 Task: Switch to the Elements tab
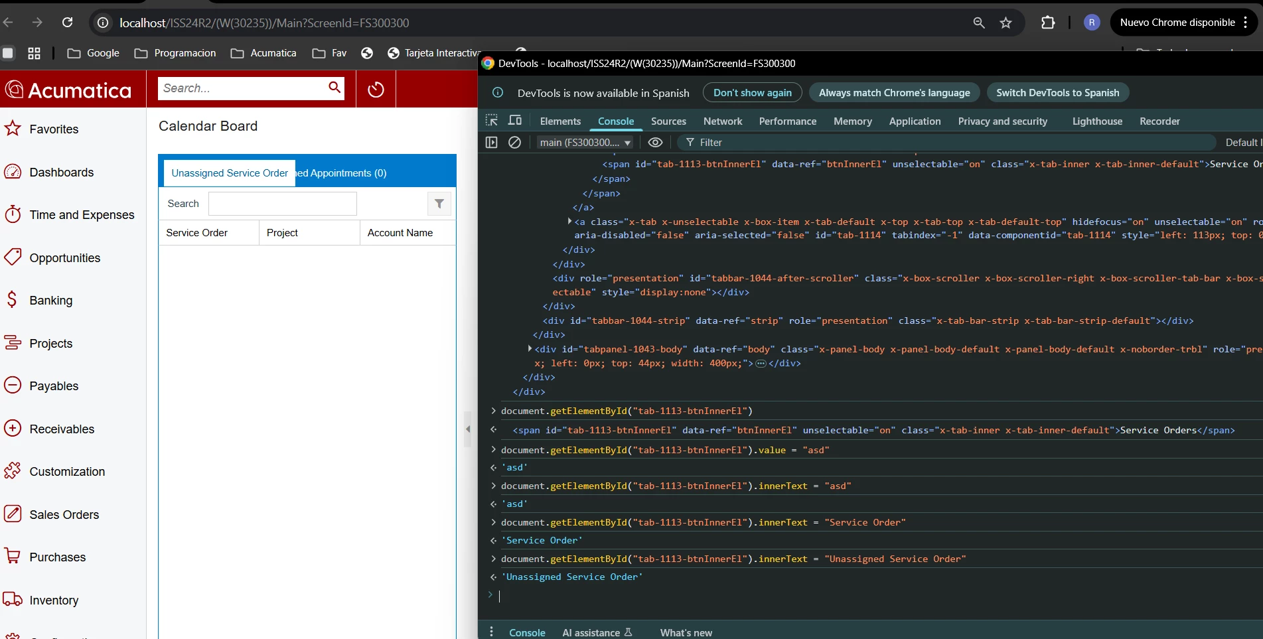560,121
